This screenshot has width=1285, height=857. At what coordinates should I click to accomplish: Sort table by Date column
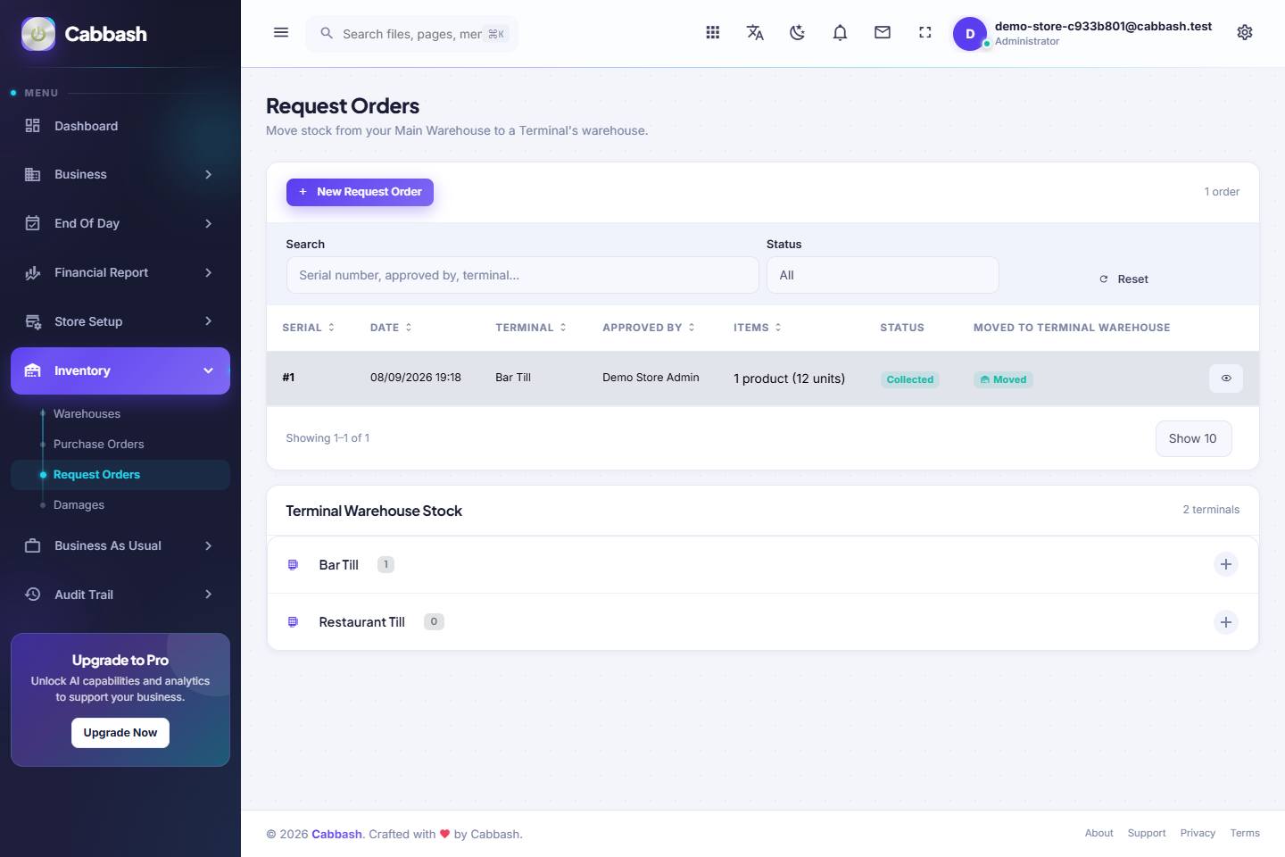coord(391,328)
